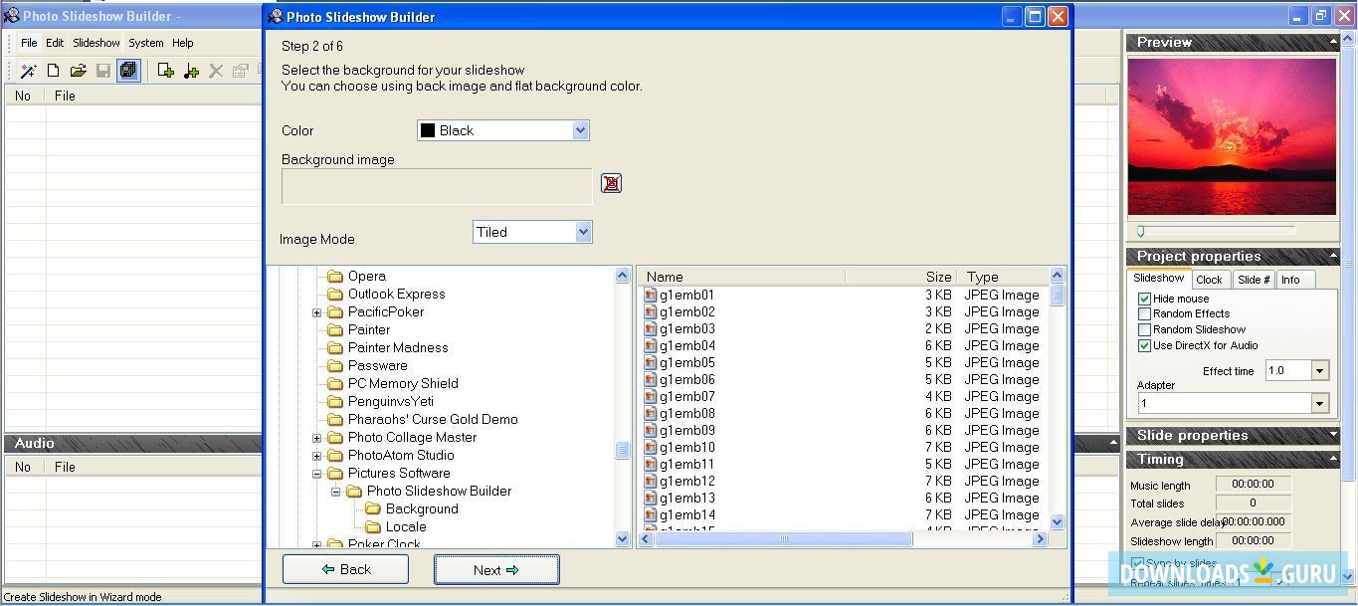Click the add audio music-note icon
The height and width of the screenshot is (606, 1358).
click(191, 71)
